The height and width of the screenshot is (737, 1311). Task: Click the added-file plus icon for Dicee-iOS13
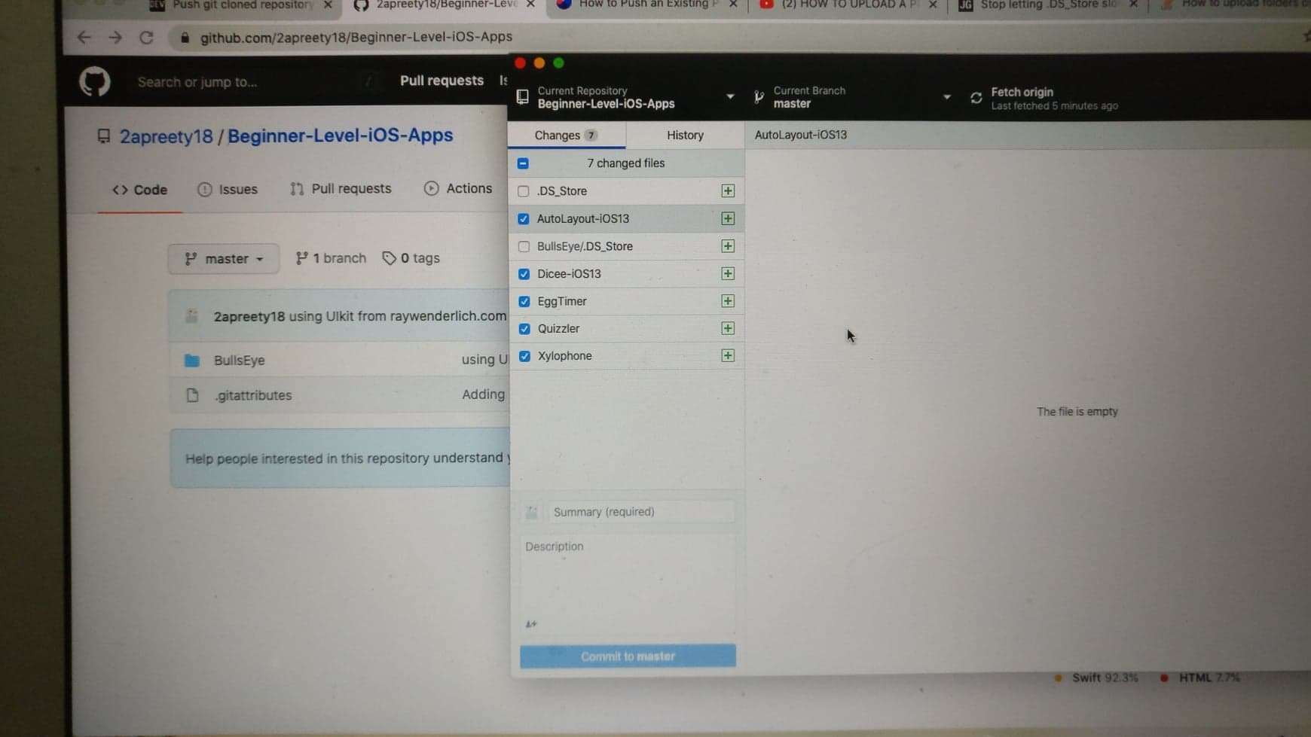pyautogui.click(x=728, y=273)
